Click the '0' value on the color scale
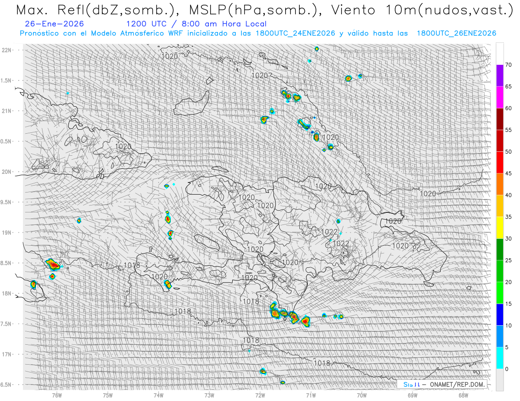The height and width of the screenshot is (401, 520). [x=507, y=369]
